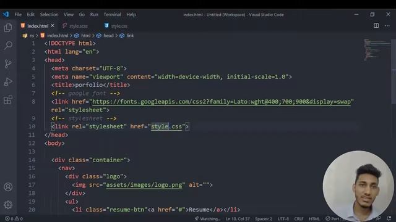Open Accounts menu in activity bar
The width and height of the screenshot is (396, 222).
(x=8, y=187)
